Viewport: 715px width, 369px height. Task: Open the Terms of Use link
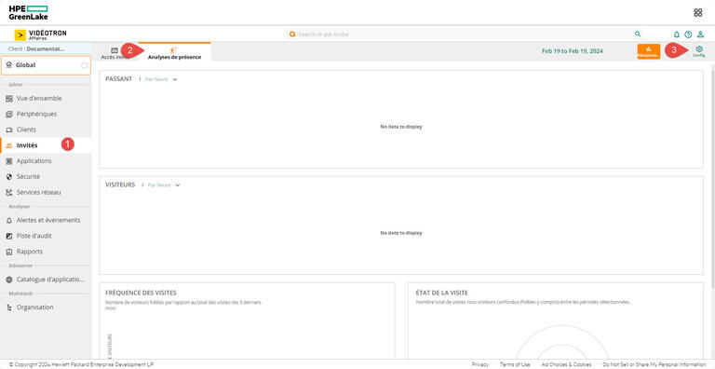(x=515, y=364)
